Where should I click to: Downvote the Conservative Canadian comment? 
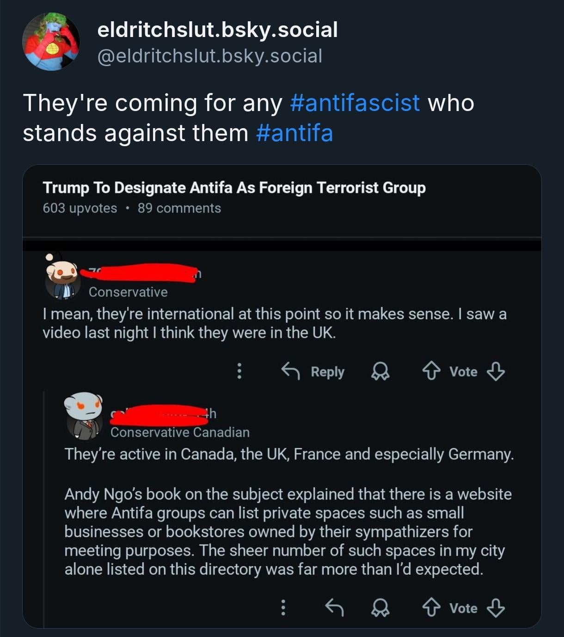(496, 607)
